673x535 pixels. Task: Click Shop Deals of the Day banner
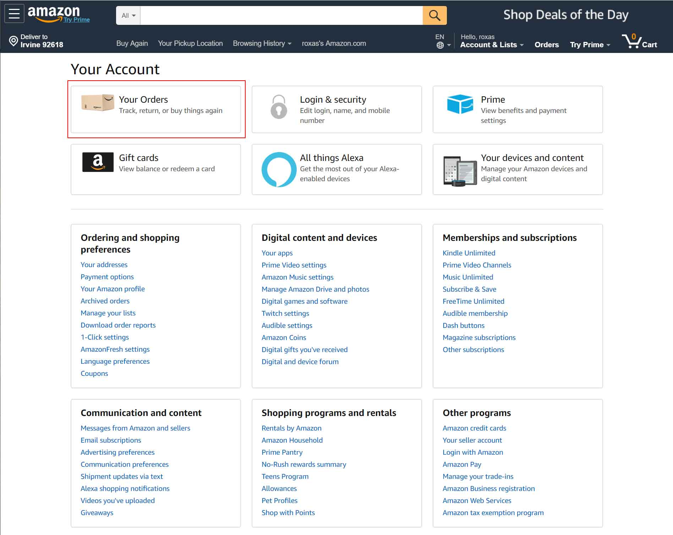(566, 15)
